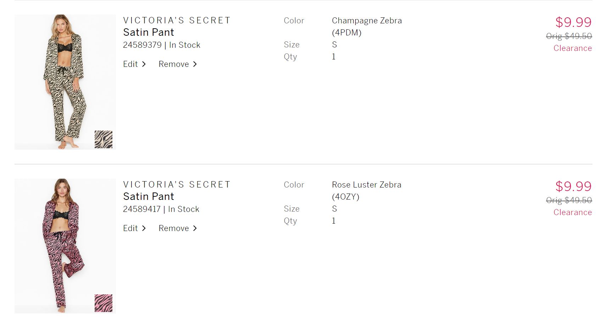
Task: Click the Clearance label on the Rose Luster item
Action: pos(573,212)
